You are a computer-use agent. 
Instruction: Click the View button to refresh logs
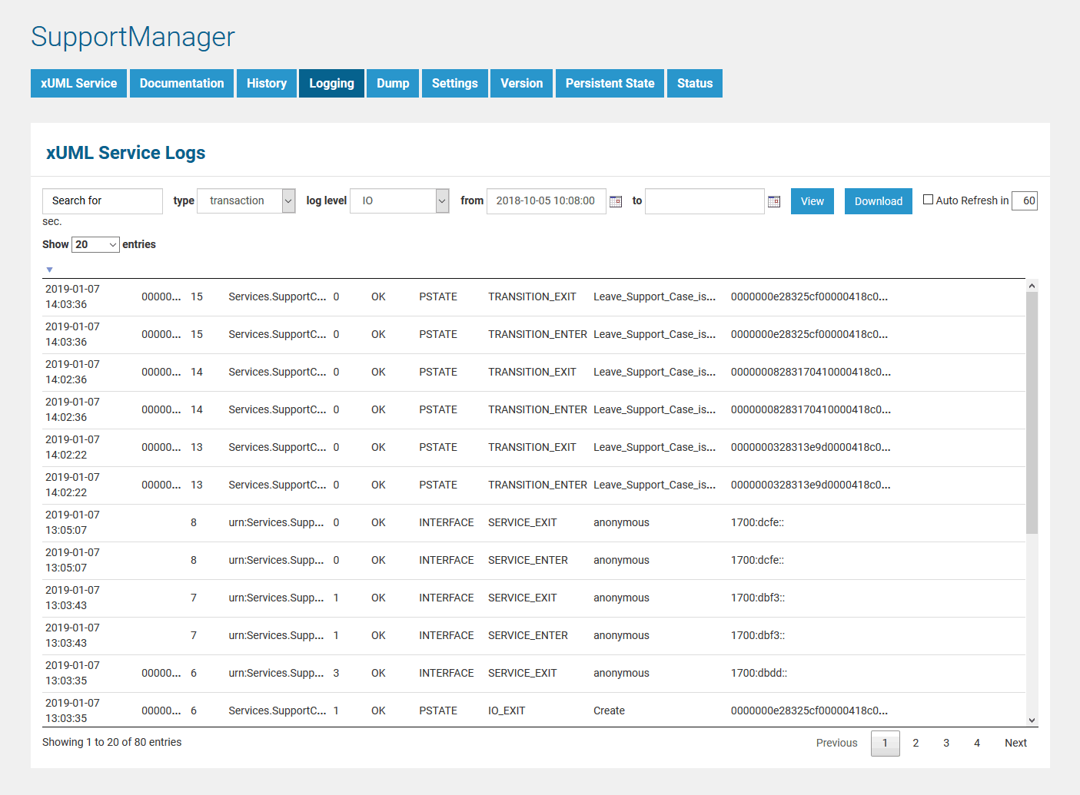pos(812,200)
